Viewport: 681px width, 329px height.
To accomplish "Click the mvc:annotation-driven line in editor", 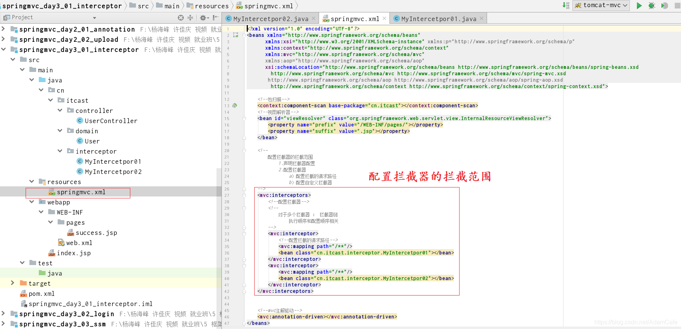I will 327,317.
